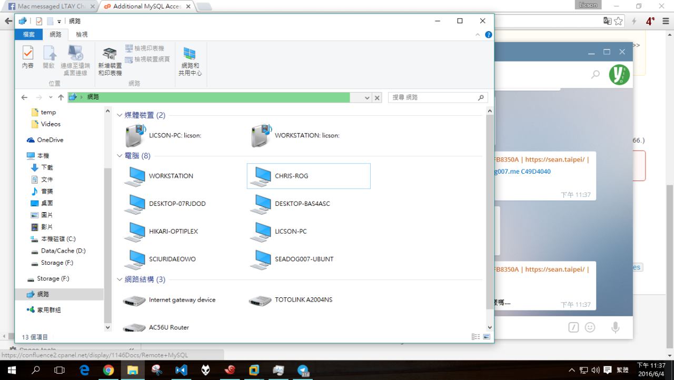This screenshot has height=380, width=674.
Task: Collapse the ribbon using the chevron
Action: [x=478, y=35]
